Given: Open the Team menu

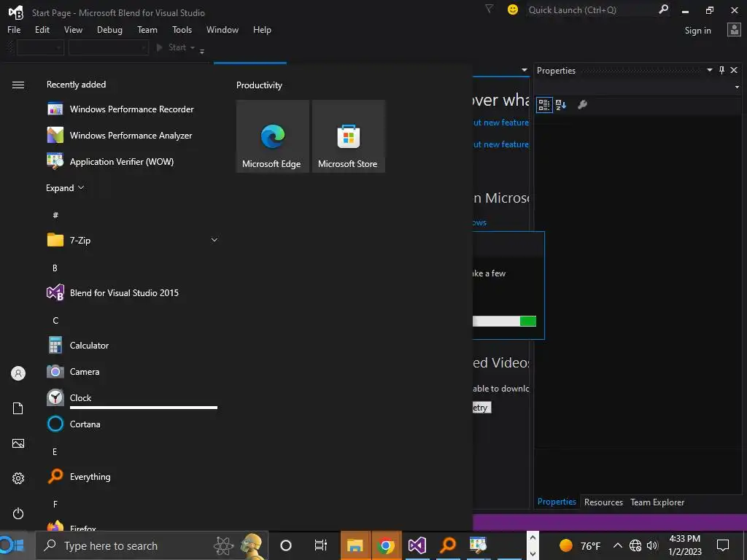Looking at the screenshot, I should 147,29.
